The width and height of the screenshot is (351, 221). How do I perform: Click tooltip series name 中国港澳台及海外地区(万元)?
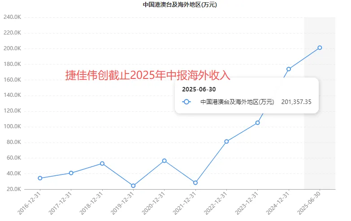click(x=237, y=102)
